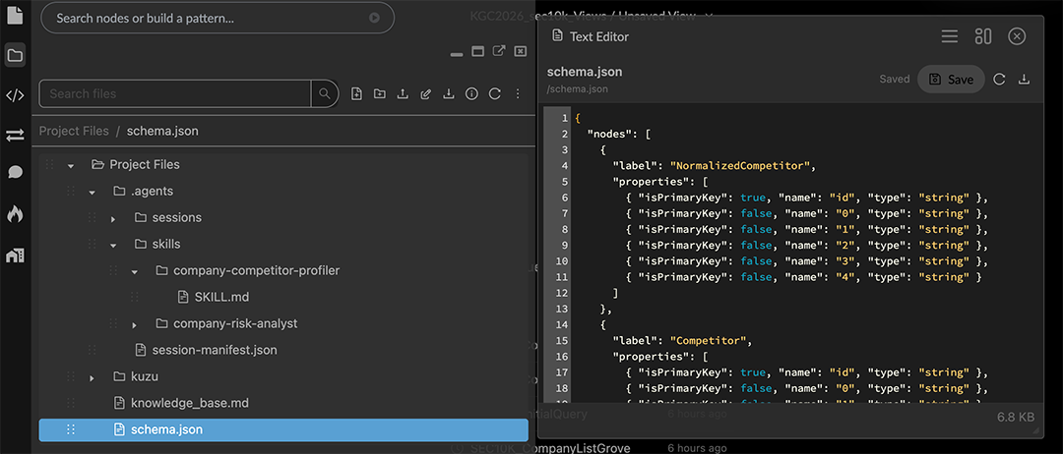The width and height of the screenshot is (1063, 454).
Task: Open the code brackets icon in sidebar
Action: (x=15, y=95)
